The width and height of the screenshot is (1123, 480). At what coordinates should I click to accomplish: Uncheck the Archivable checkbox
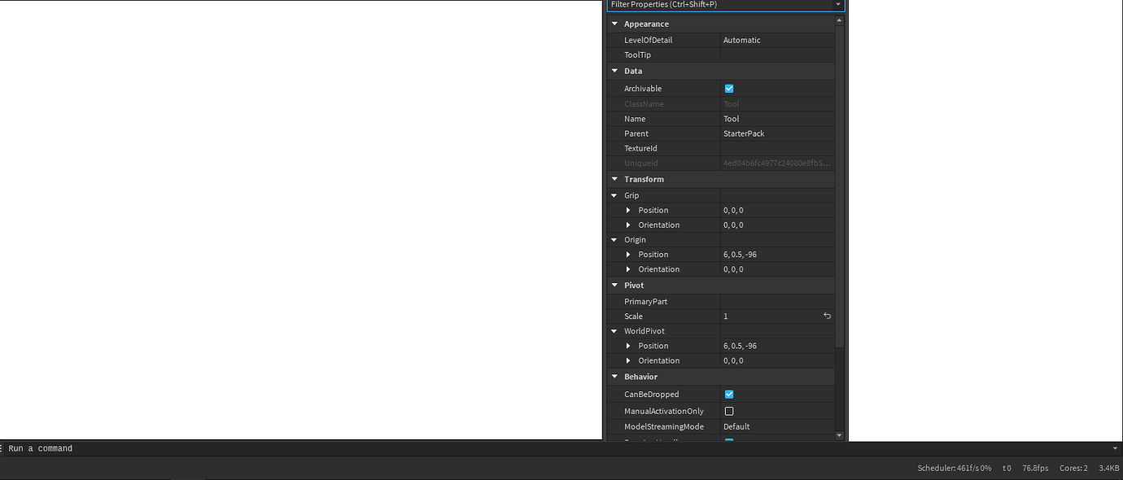coord(729,88)
